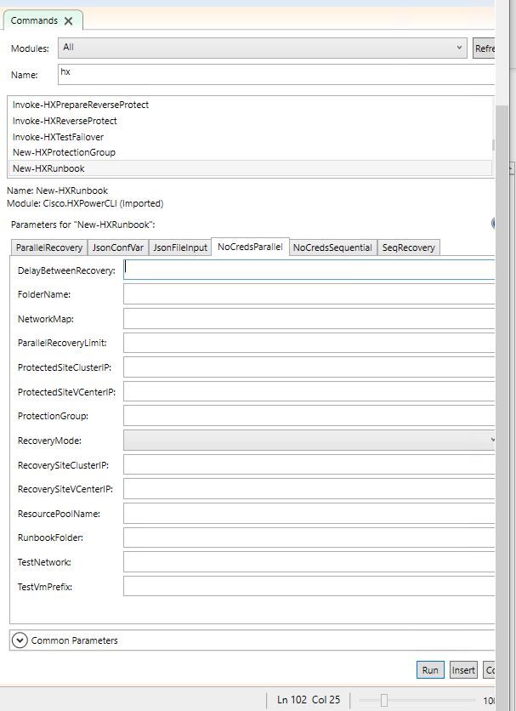Expand Common Parameters section

coord(20,640)
